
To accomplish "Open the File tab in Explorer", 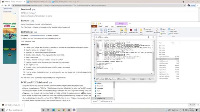I will 94,26.
